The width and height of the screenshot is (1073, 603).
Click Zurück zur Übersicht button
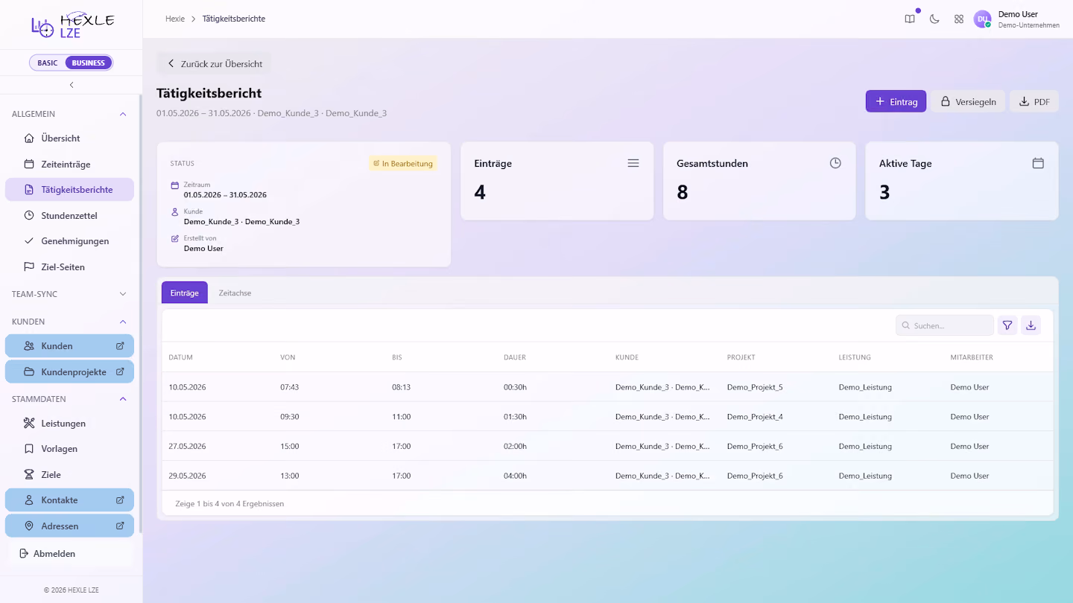(x=215, y=63)
